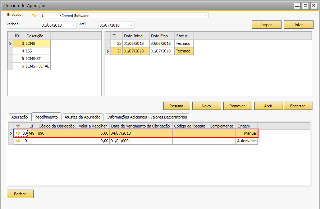Viewport: 320px width, 209px height.
Task: Open Informações Adicionais - Valores Declaratórios tab
Action: click(147, 117)
